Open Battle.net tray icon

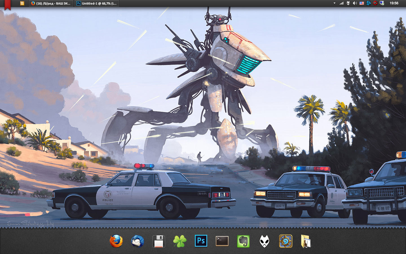pos(368,3)
